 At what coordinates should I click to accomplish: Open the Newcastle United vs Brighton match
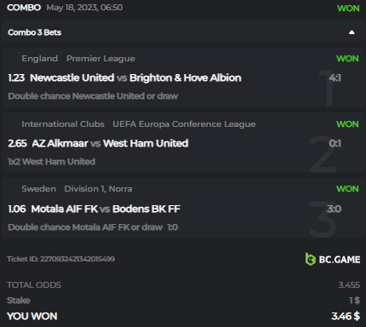click(135, 77)
